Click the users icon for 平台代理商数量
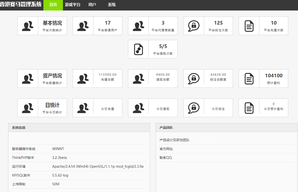This screenshot has height=192, width=298. pos(138,26)
